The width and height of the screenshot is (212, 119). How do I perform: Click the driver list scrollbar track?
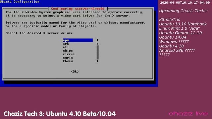97,52
